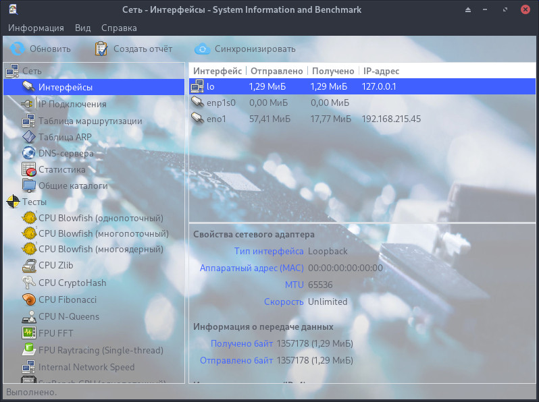Click the enp1s0 interface name
This screenshot has height=402, width=539.
pos(221,103)
